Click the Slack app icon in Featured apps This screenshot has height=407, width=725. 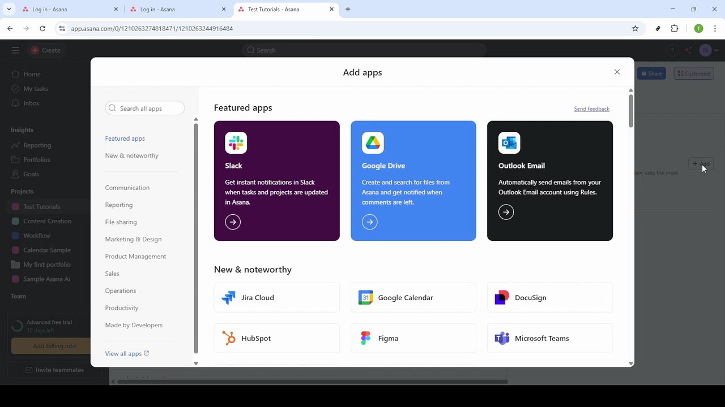[x=236, y=143]
